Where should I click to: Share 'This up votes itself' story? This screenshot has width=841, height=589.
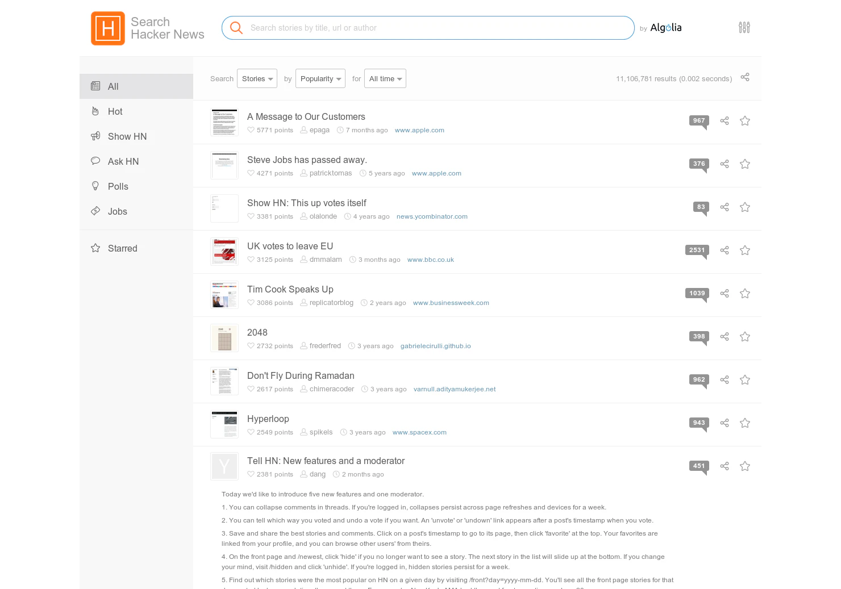(x=725, y=207)
